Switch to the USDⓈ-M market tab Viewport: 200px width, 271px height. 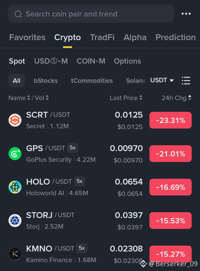(51, 61)
